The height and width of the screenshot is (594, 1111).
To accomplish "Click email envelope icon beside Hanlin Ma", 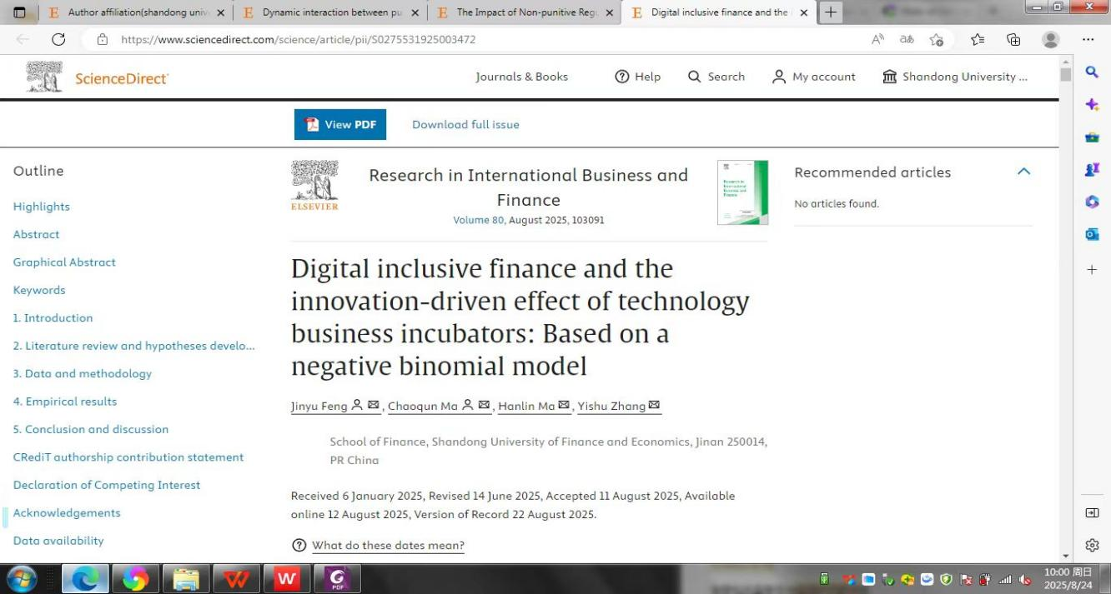I will pos(564,406).
